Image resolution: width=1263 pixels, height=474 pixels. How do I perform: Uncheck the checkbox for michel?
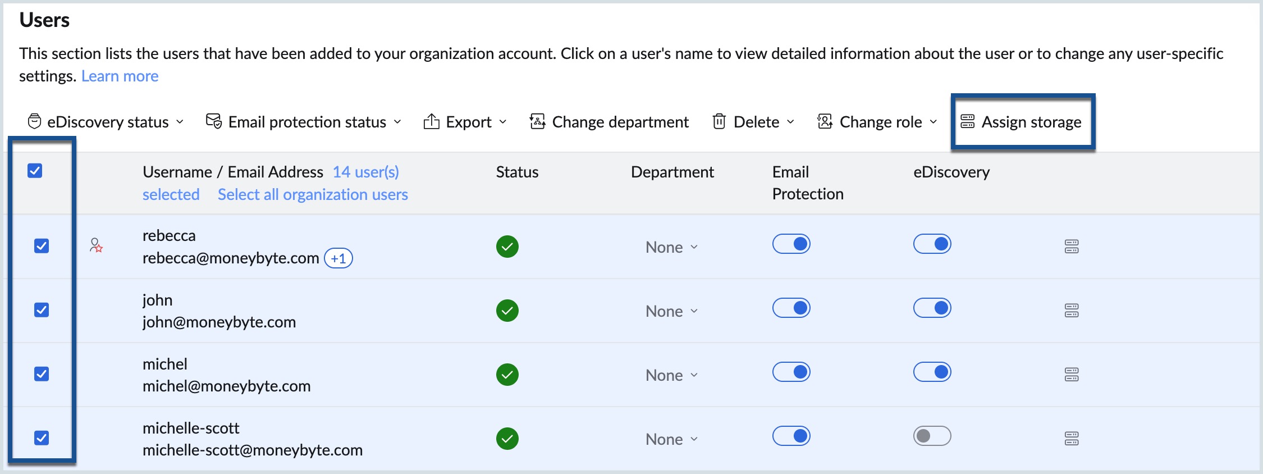coord(42,374)
